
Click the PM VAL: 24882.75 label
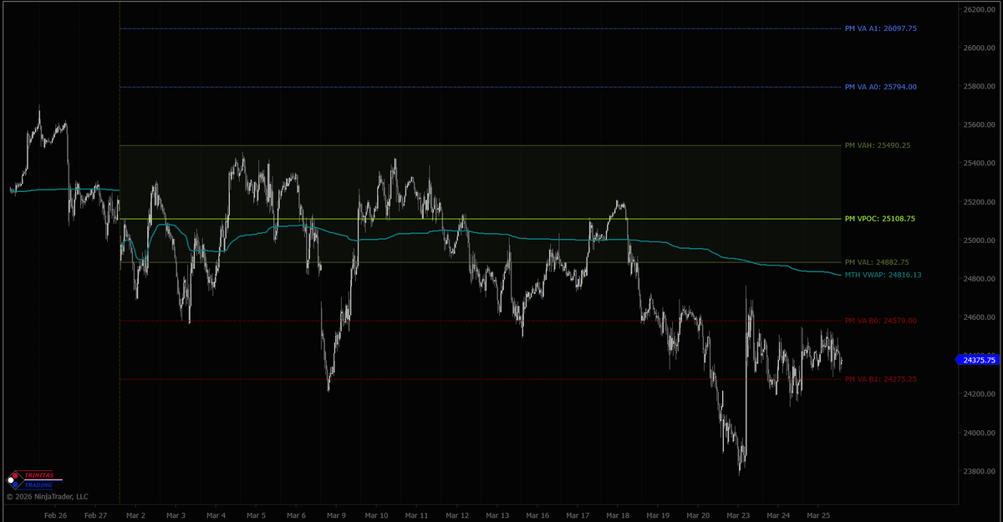[x=878, y=262]
